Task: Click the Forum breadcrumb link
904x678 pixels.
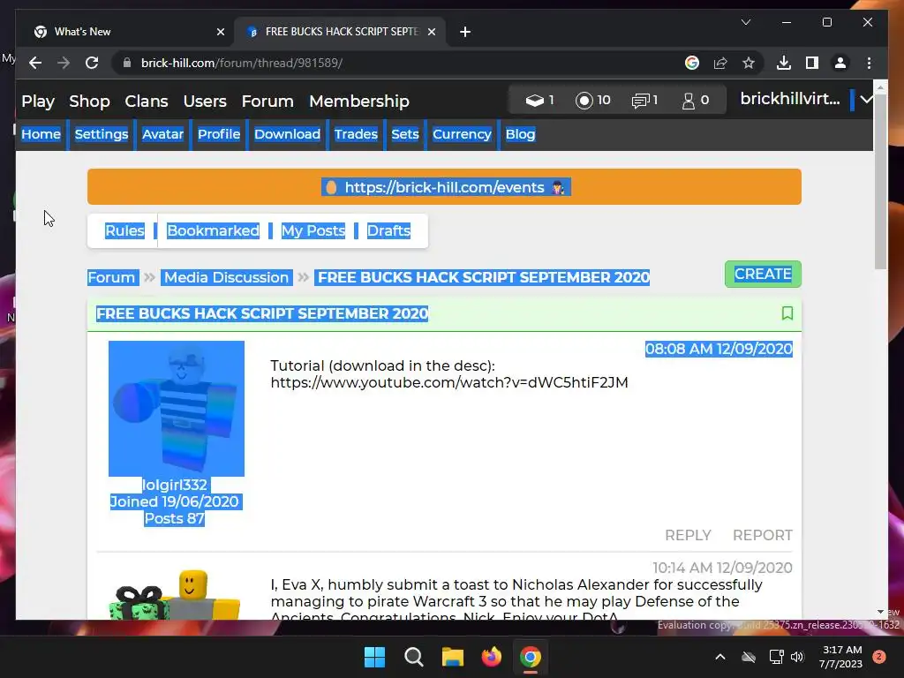Action: [x=111, y=277]
